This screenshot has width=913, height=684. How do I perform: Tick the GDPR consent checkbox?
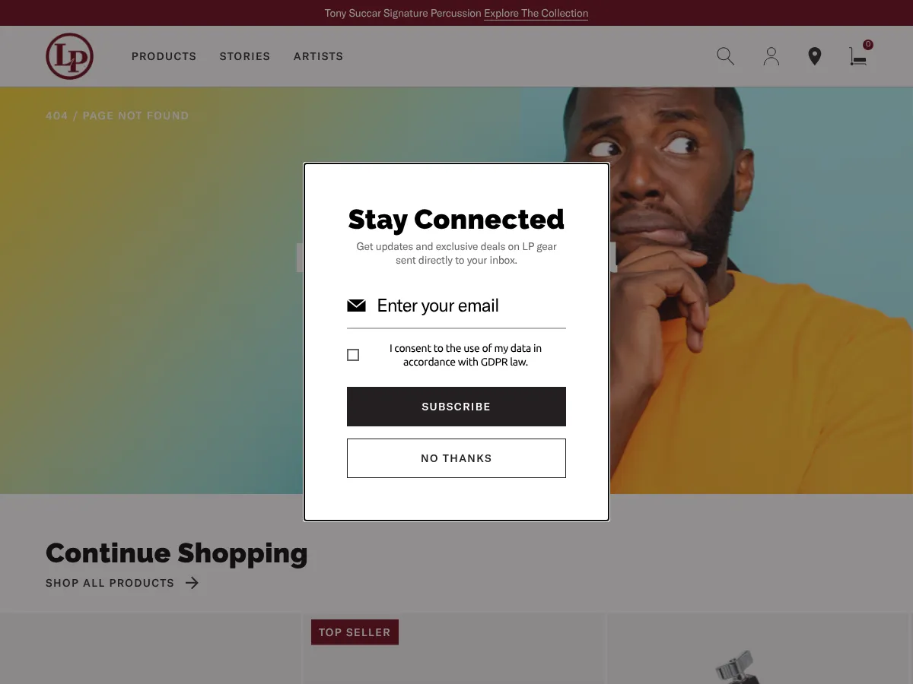click(353, 355)
